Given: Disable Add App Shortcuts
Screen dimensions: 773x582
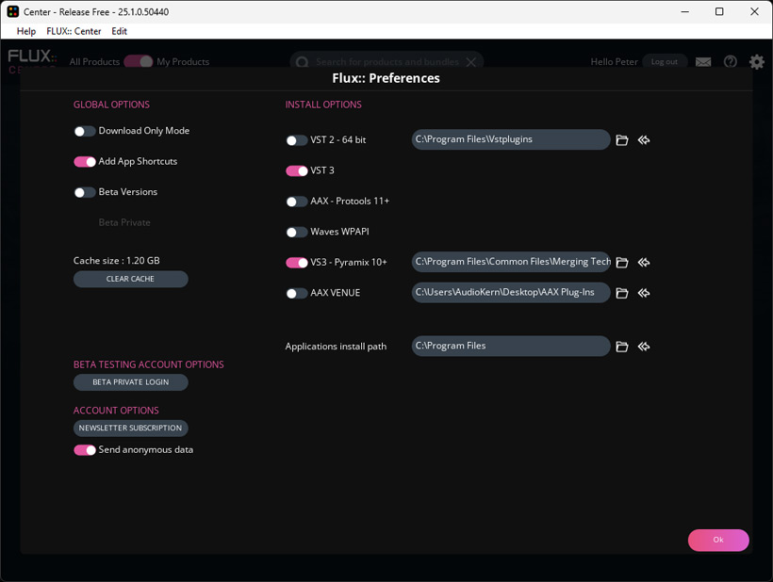Looking at the screenshot, I should point(84,161).
